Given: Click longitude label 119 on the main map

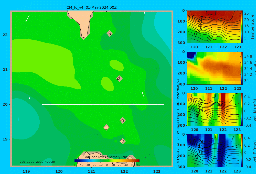Looking at the screenshot, I should point(26,171).
